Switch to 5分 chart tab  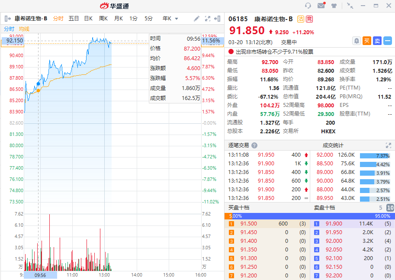pos(149,19)
